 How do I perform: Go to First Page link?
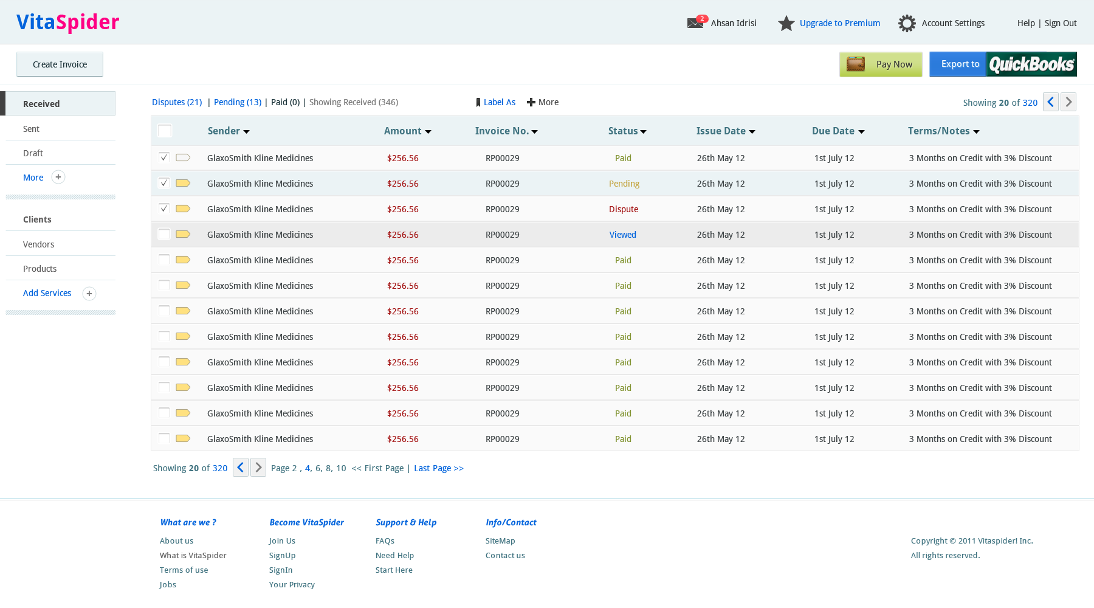coord(378,468)
